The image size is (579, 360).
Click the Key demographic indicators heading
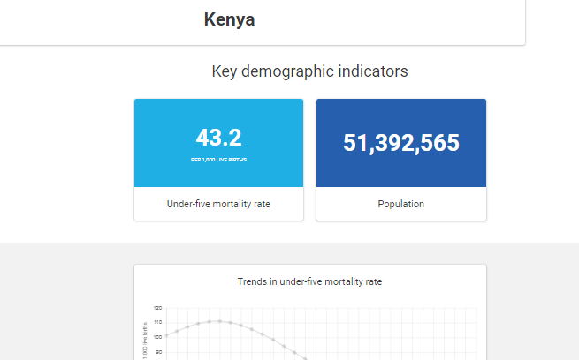click(309, 71)
